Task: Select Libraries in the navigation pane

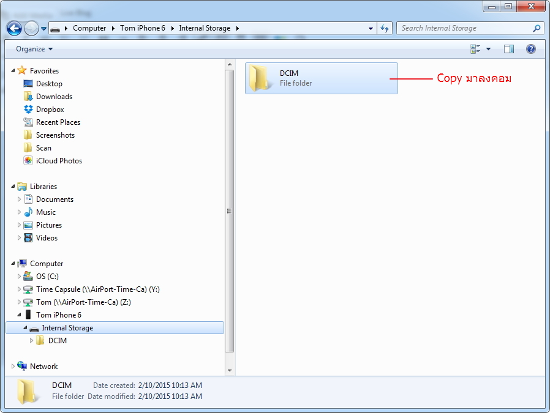Action: coord(43,187)
